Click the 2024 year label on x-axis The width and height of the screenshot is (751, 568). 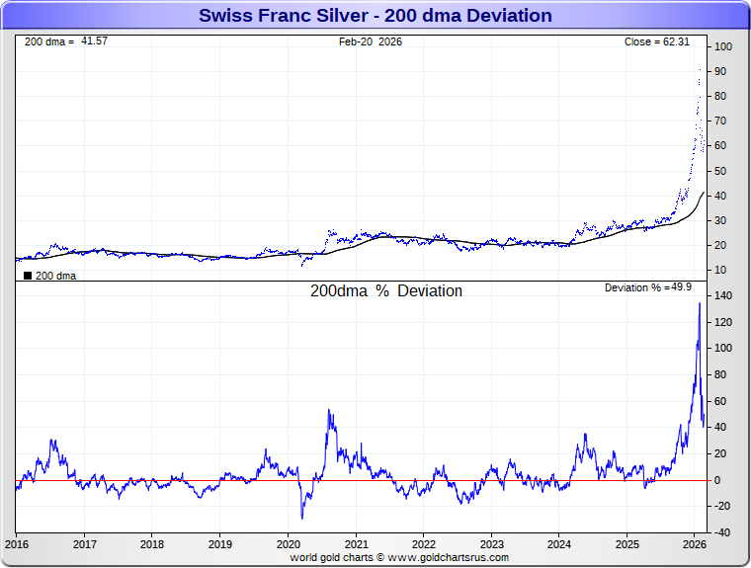pyautogui.click(x=558, y=543)
